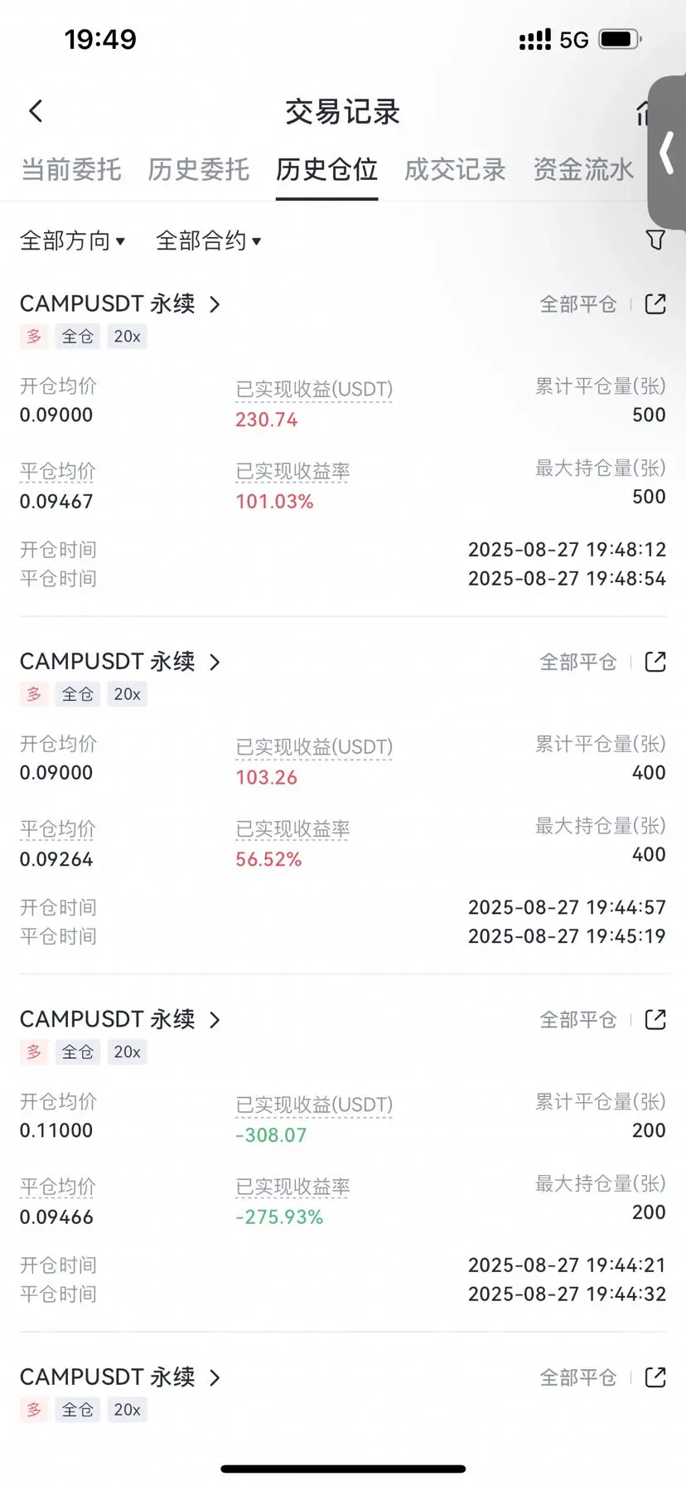Image resolution: width=686 pixels, height=1486 pixels.
Task: Share the bottom CAMPUSDT position record
Action: (655, 1377)
